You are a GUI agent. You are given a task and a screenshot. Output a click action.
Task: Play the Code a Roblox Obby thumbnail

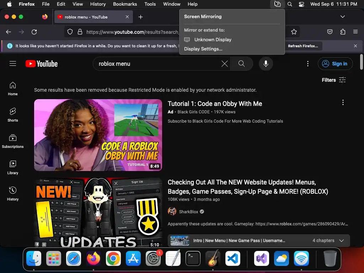[x=98, y=135]
